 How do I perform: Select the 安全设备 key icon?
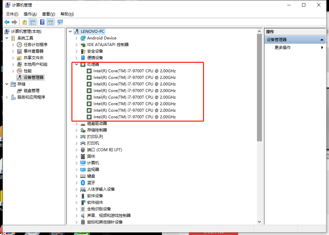(83, 51)
